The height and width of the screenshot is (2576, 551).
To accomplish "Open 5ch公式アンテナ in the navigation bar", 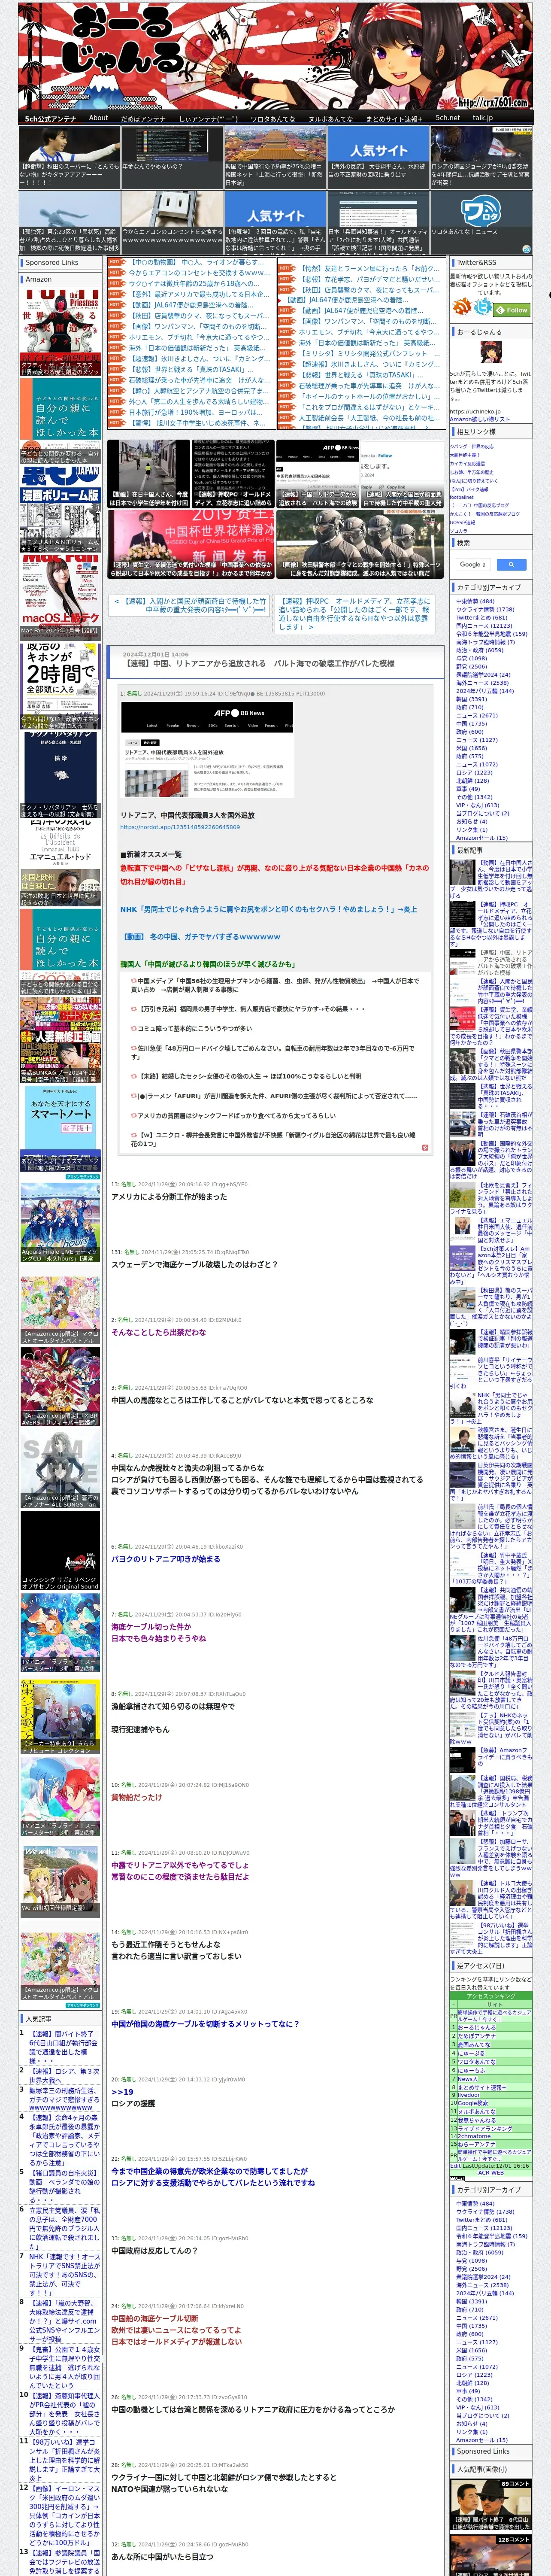I will pos(50,118).
